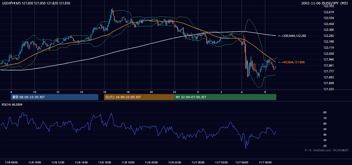Image resolution: width=352 pixels, height=165 pixels.
Task: Click the 11/6 16:00 time label
Action: coord(104,163)
